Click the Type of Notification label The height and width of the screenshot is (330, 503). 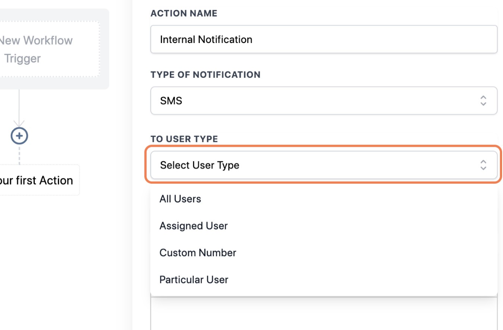(x=206, y=75)
